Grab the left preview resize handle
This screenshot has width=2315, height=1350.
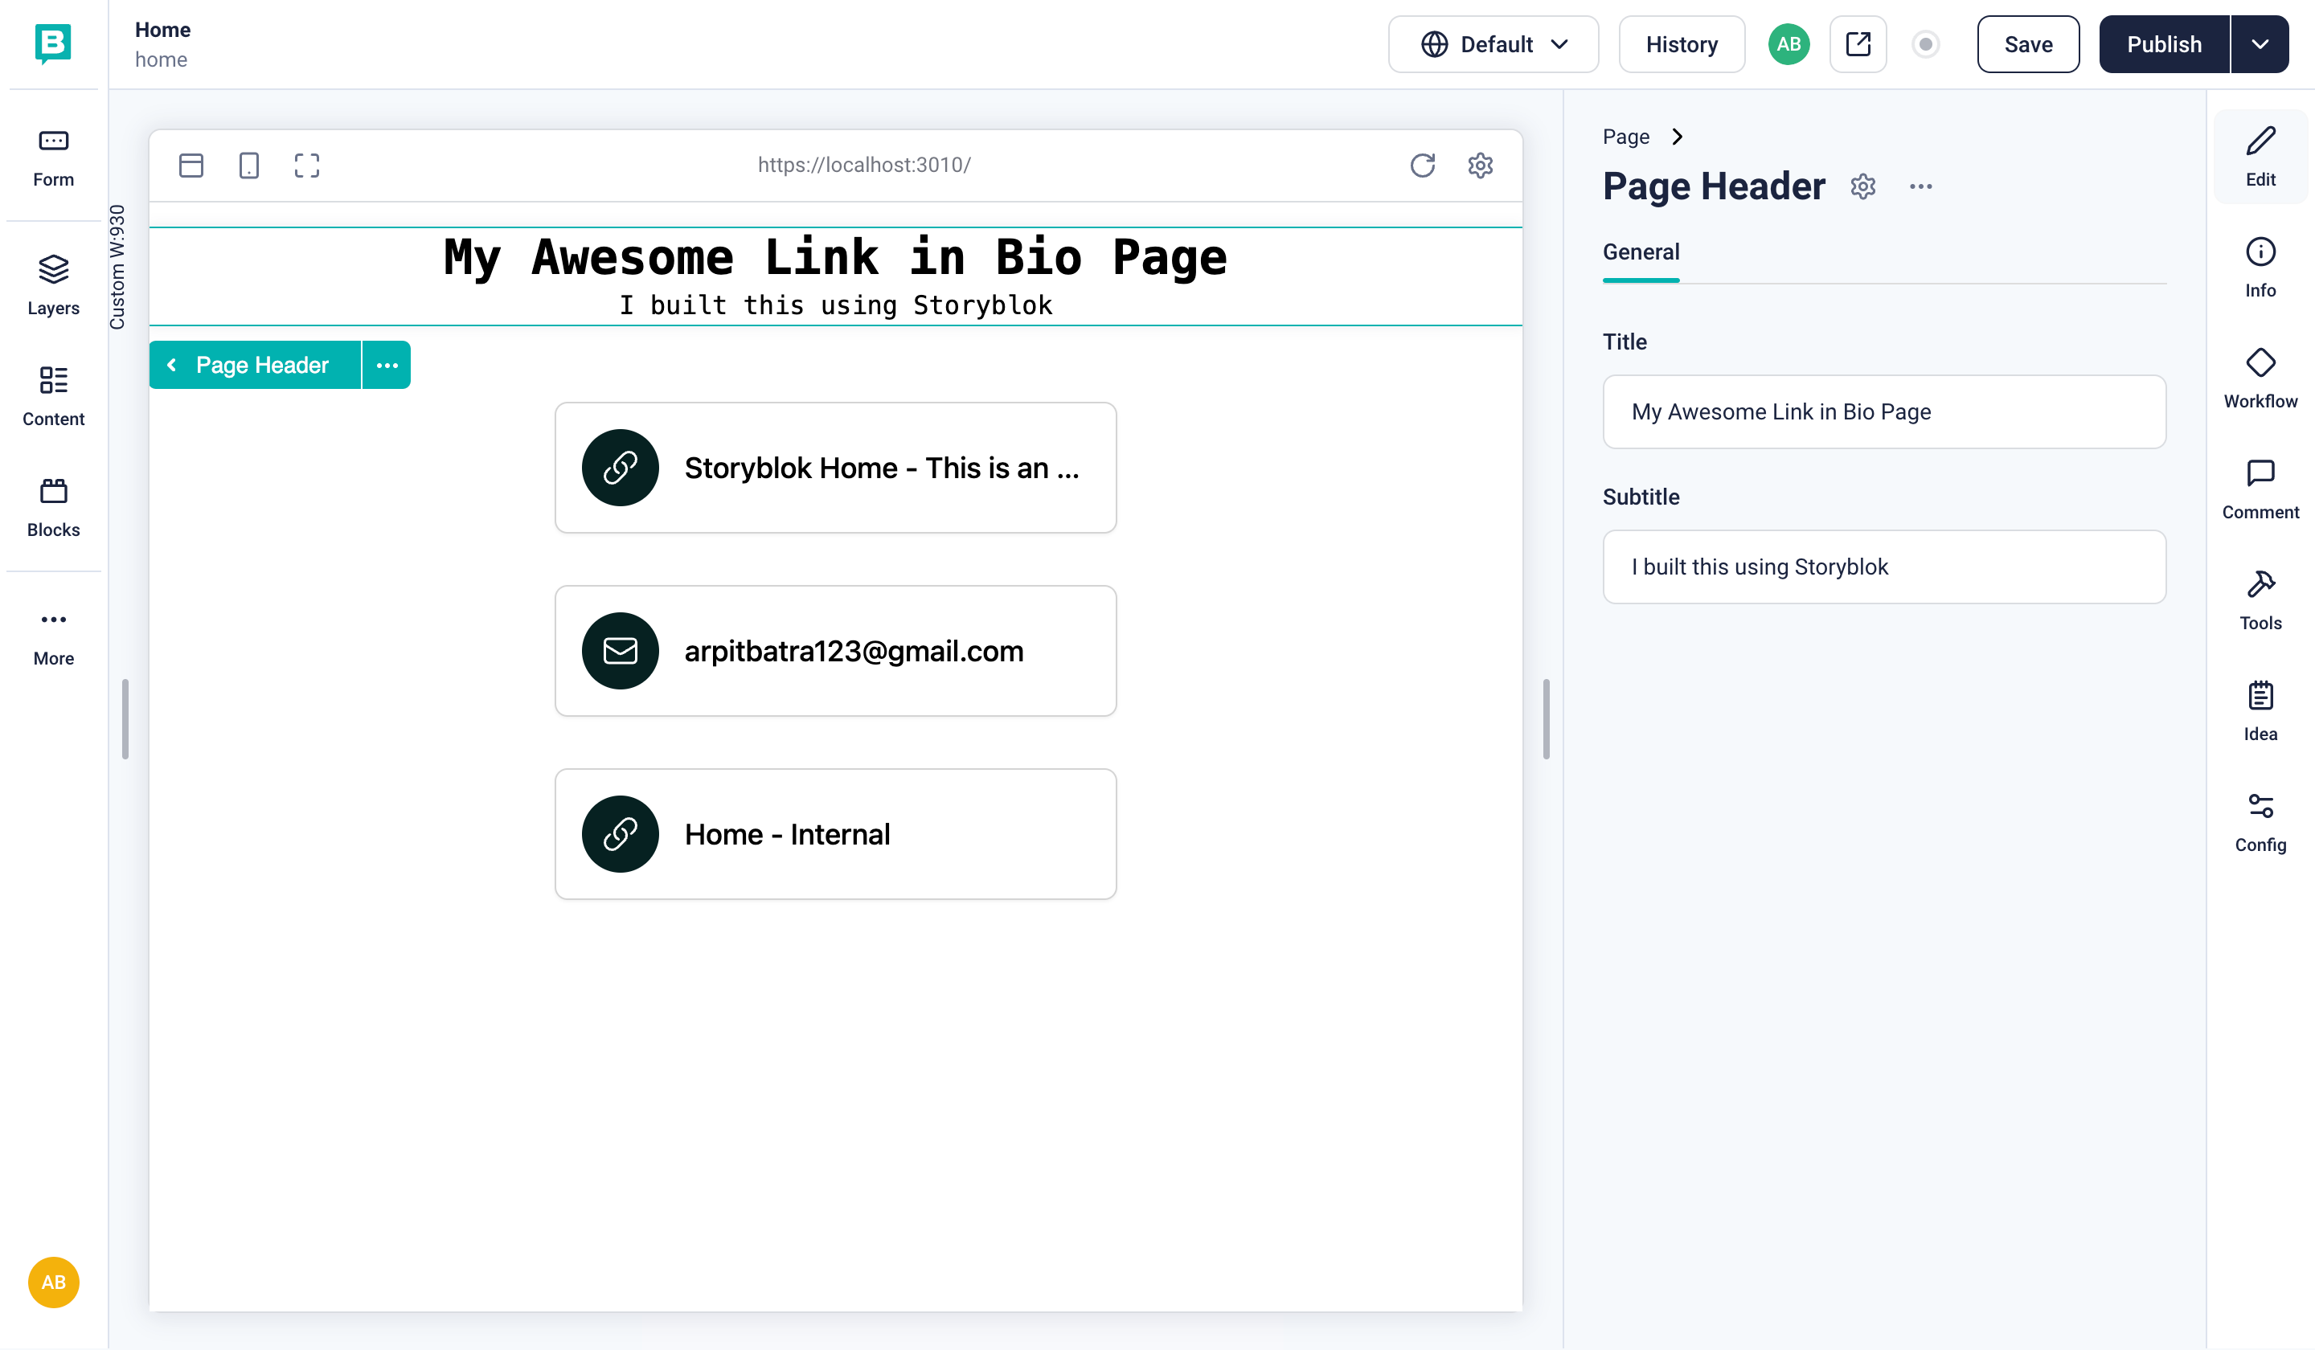pyautogui.click(x=125, y=719)
